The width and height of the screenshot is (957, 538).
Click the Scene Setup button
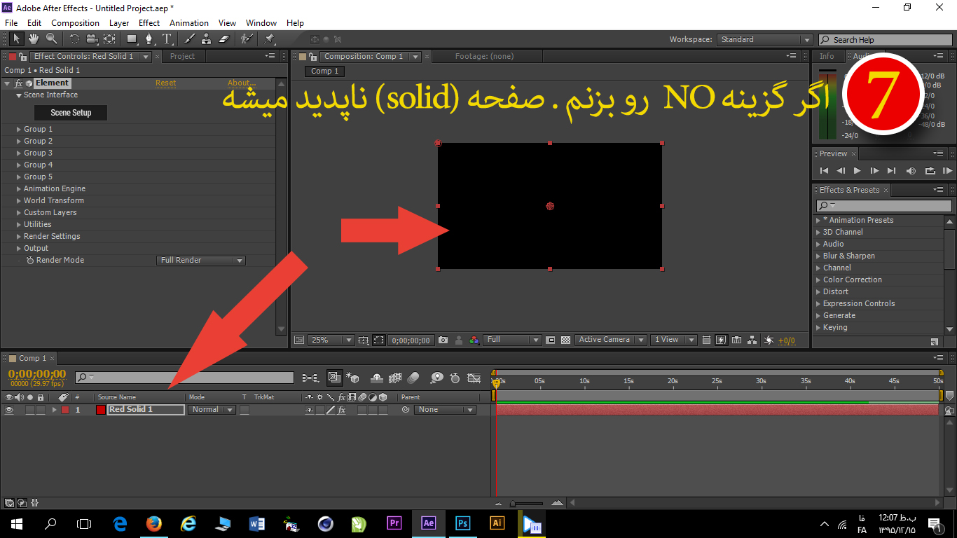(x=71, y=113)
